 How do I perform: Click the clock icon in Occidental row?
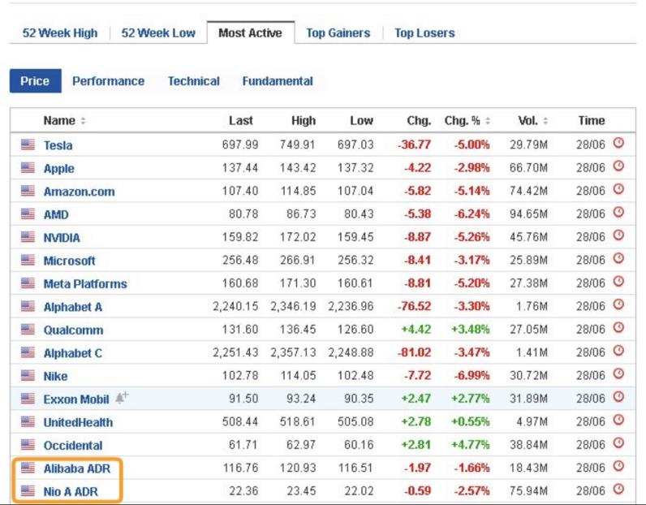coord(618,443)
